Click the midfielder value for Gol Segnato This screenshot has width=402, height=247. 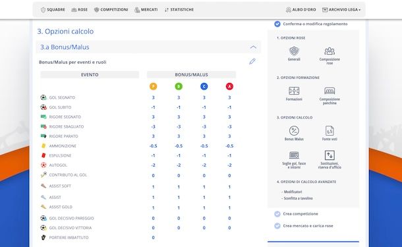[204, 97]
